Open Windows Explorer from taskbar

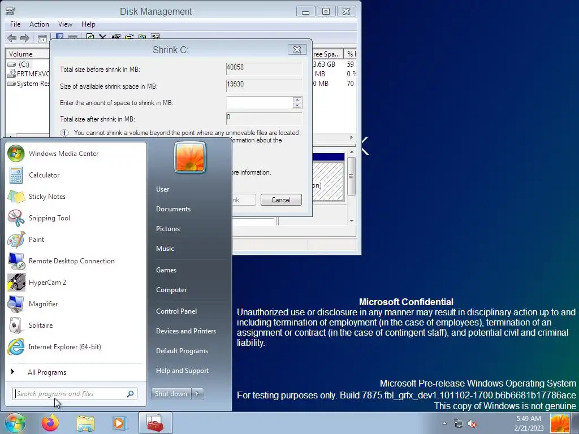85,423
